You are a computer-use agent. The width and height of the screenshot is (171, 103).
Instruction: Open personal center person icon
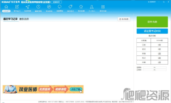92,7
